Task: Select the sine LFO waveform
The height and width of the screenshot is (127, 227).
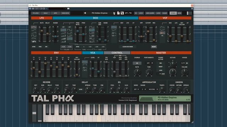Action: click(x=34, y=30)
